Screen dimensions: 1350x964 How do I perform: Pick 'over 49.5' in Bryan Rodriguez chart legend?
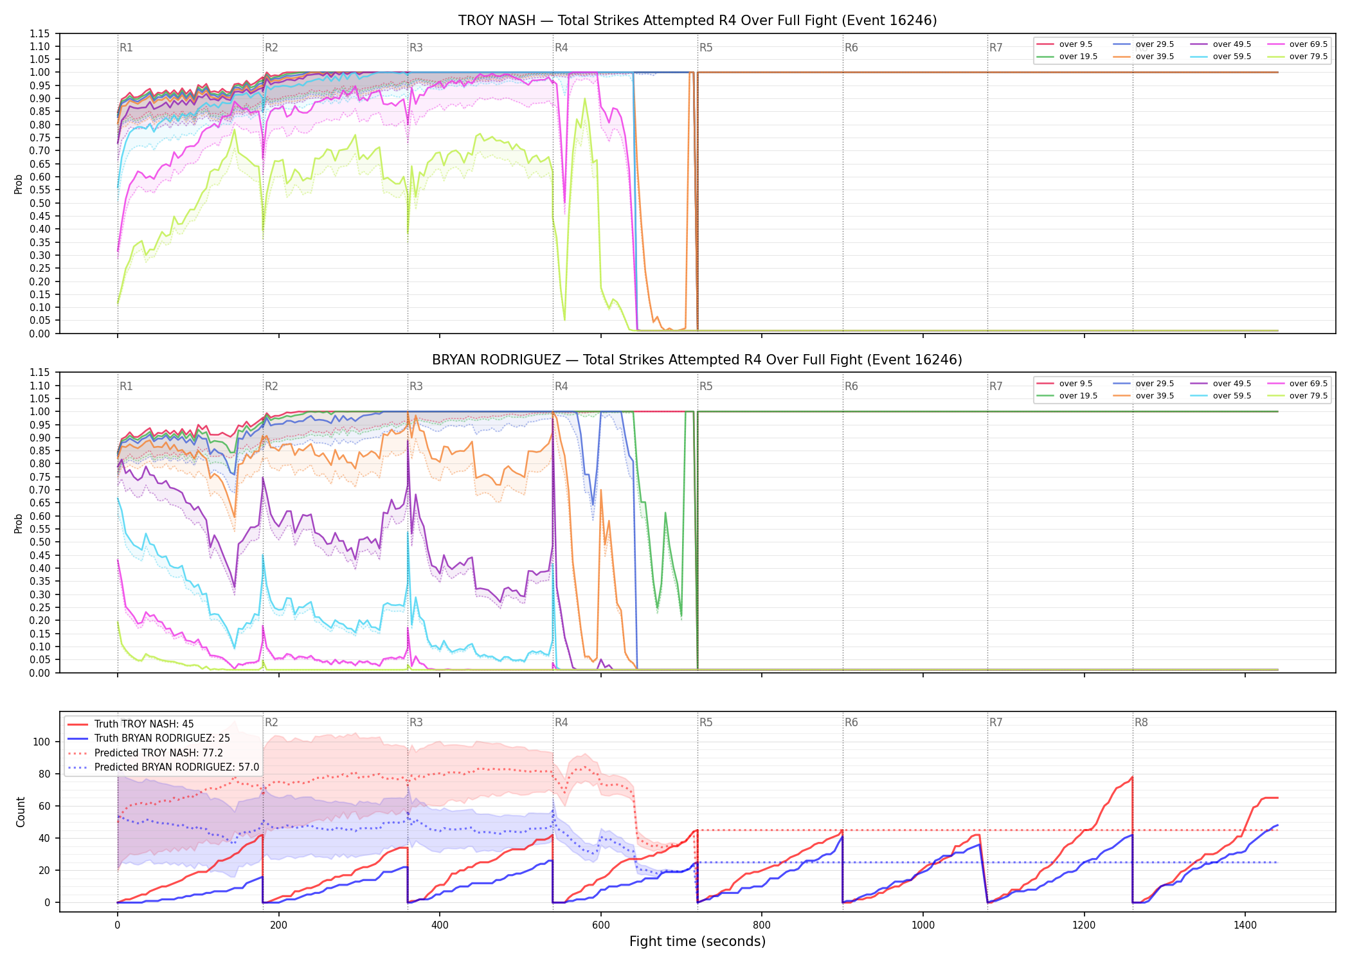click(1221, 384)
